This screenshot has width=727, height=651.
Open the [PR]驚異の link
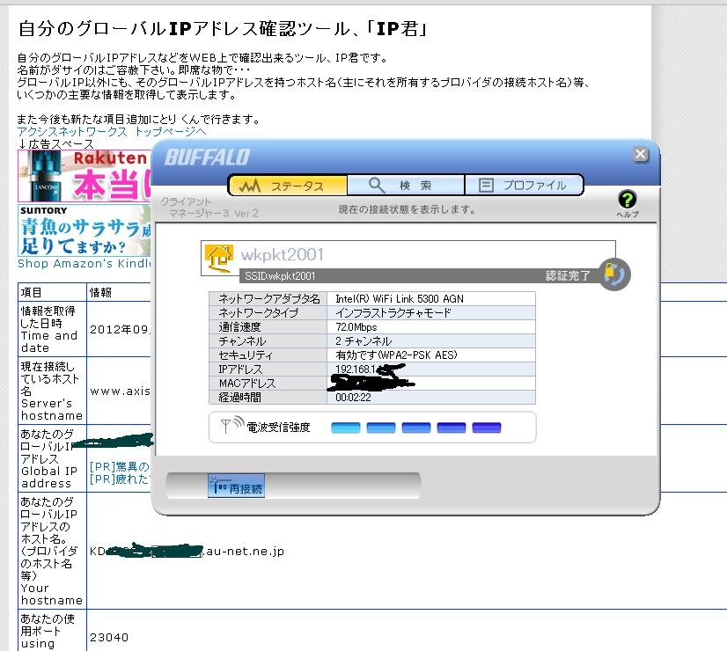coord(119,466)
